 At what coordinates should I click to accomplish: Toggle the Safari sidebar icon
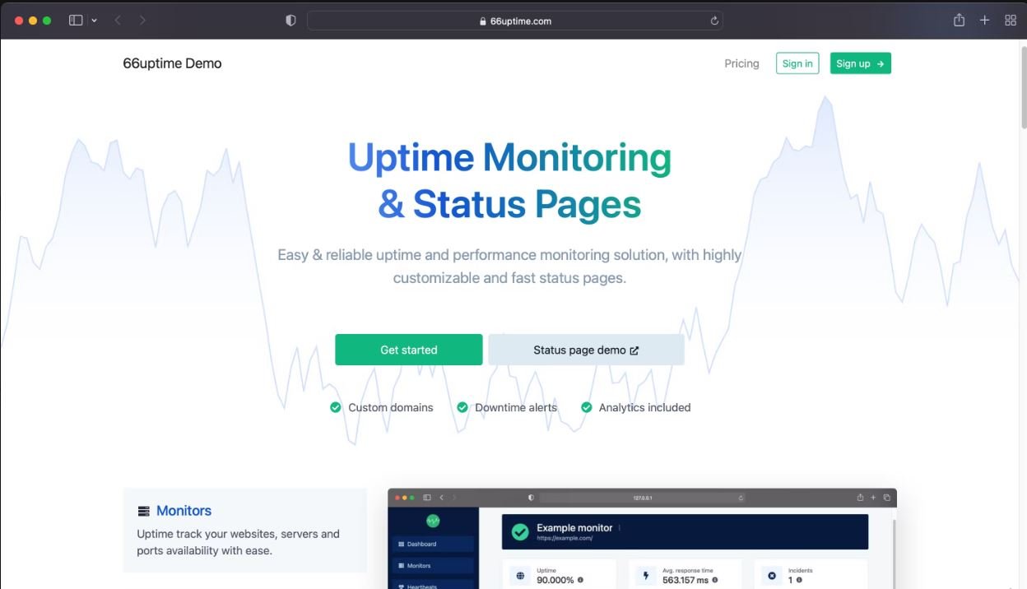[x=76, y=21]
